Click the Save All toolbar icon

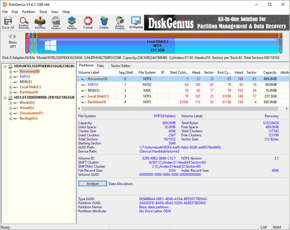8,22
